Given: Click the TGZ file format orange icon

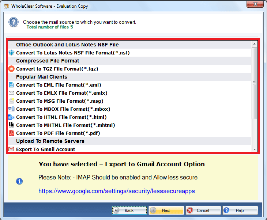Looking at the screenshot, I should point(11,69).
